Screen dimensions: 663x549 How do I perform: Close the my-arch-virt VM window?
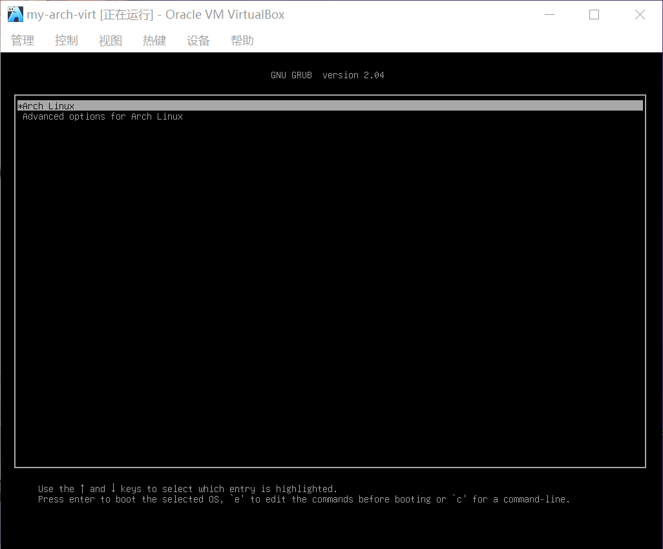[x=640, y=14]
